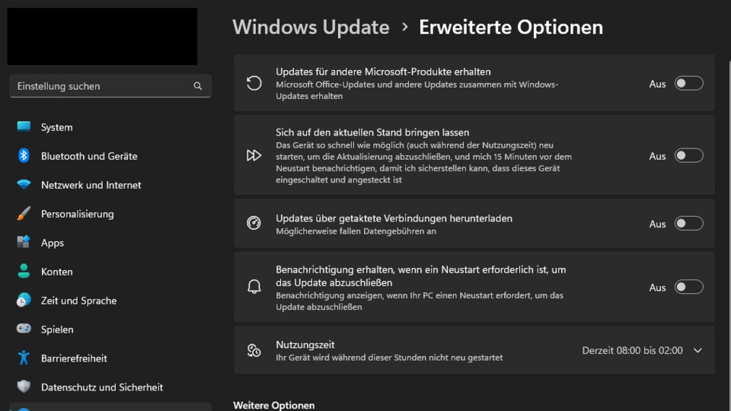The width and height of the screenshot is (731, 411).
Task: Click the search magnifier icon
Action: click(198, 86)
